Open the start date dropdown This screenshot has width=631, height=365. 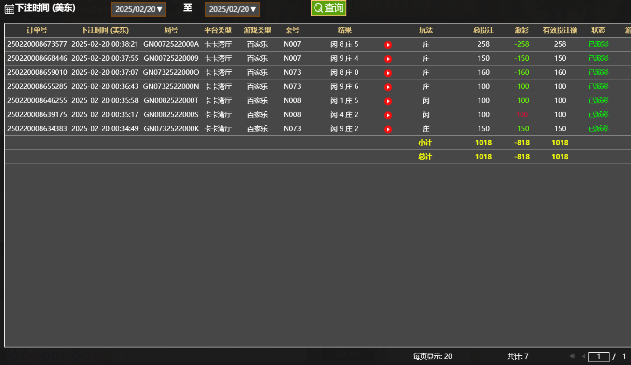click(139, 9)
